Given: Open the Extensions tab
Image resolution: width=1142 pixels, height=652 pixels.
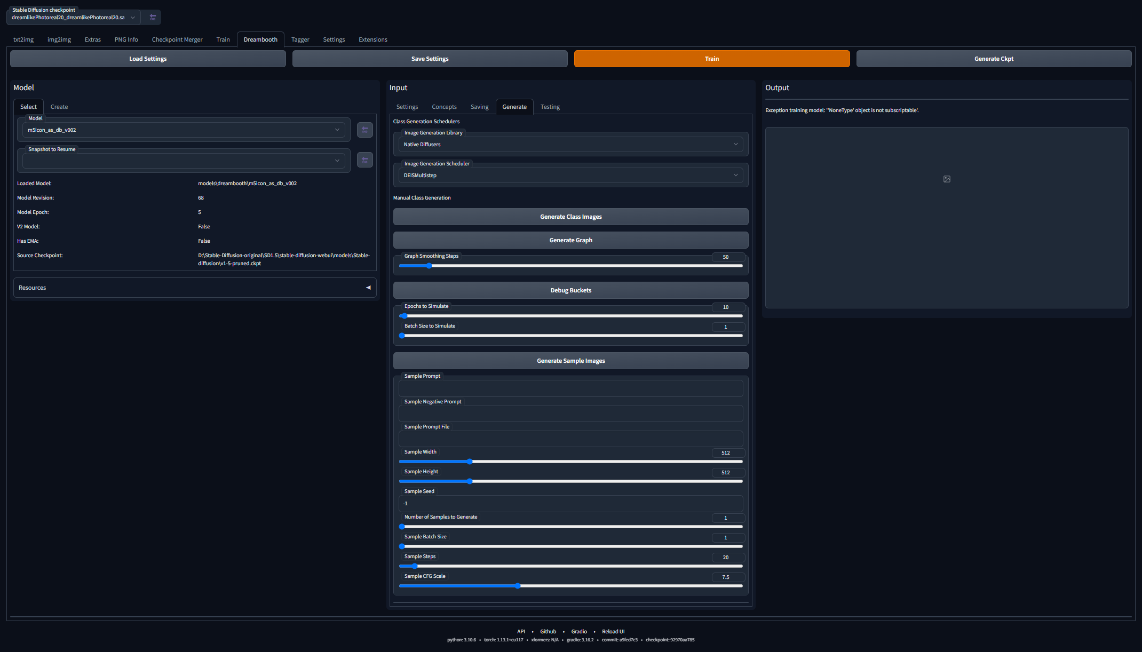Looking at the screenshot, I should click(x=373, y=39).
